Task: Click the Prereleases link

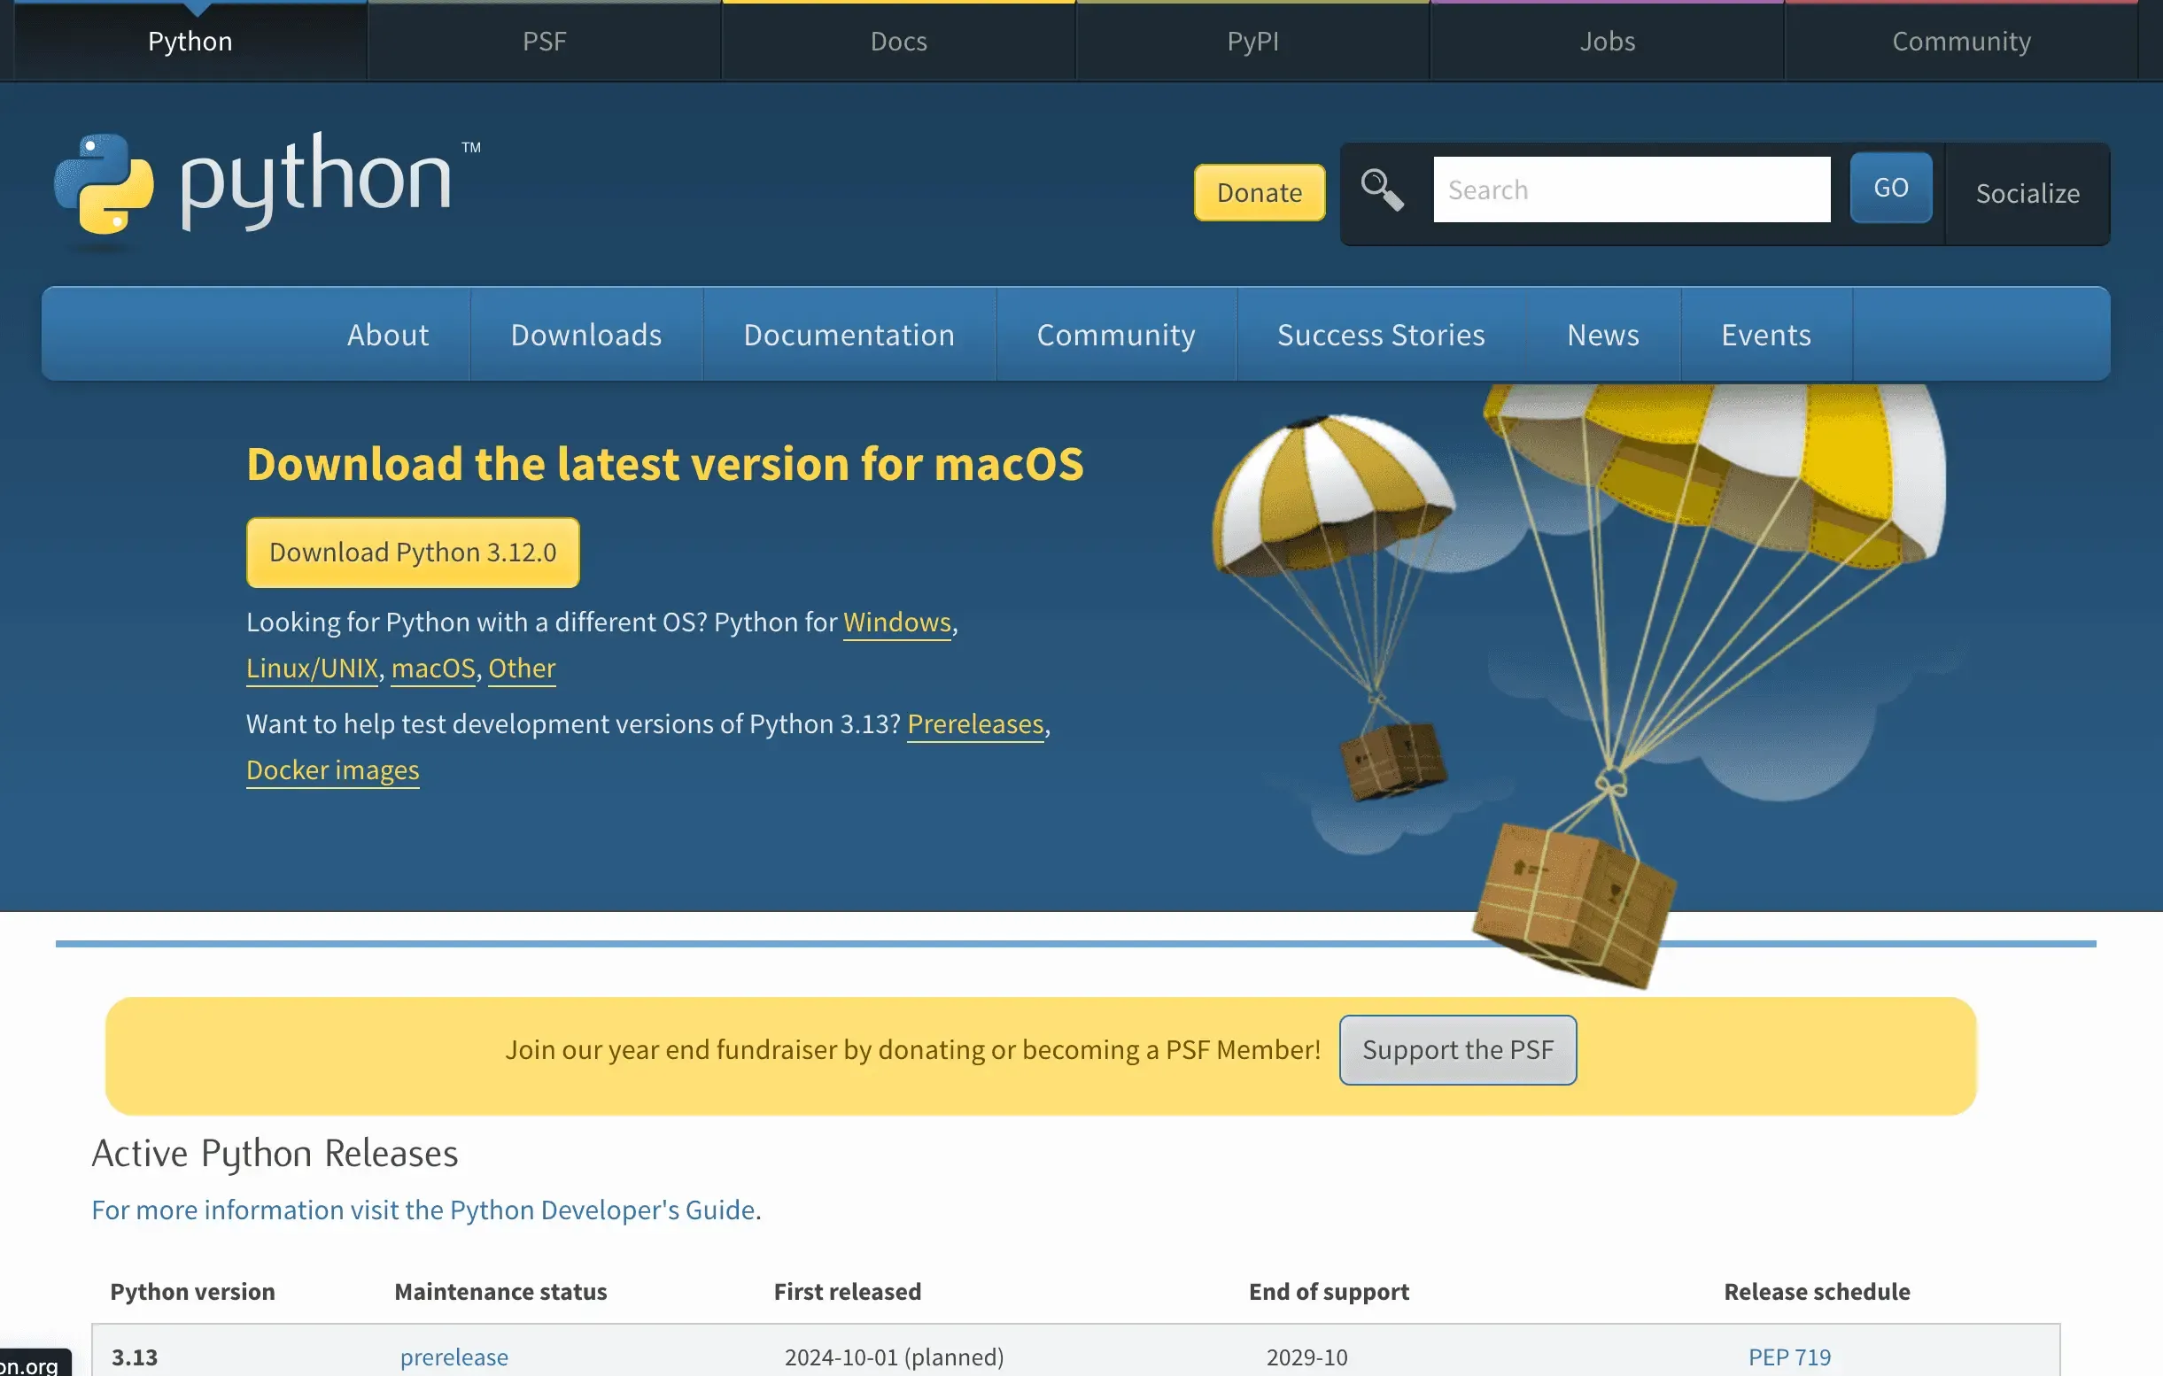Action: click(x=974, y=724)
